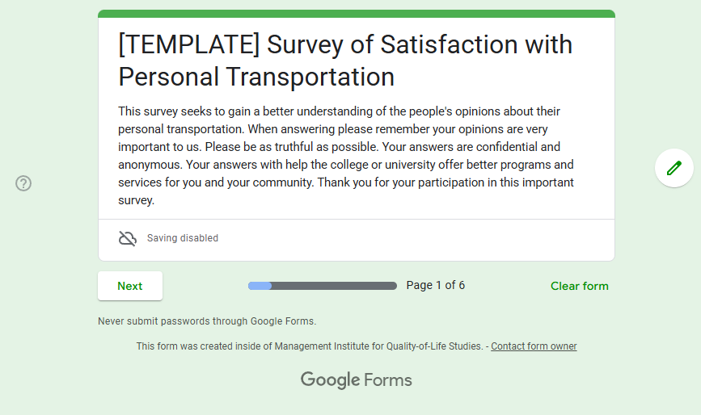Click the crossed-out cloud saving icon
Screen dimensions: 701x415
click(127, 238)
